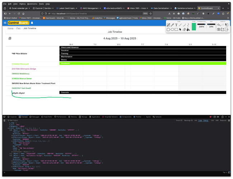Select the 2H01588 Willimantic Bridge job row
Image resolution: width=233 pixels, height=179 pixels.
click(x=24, y=69)
